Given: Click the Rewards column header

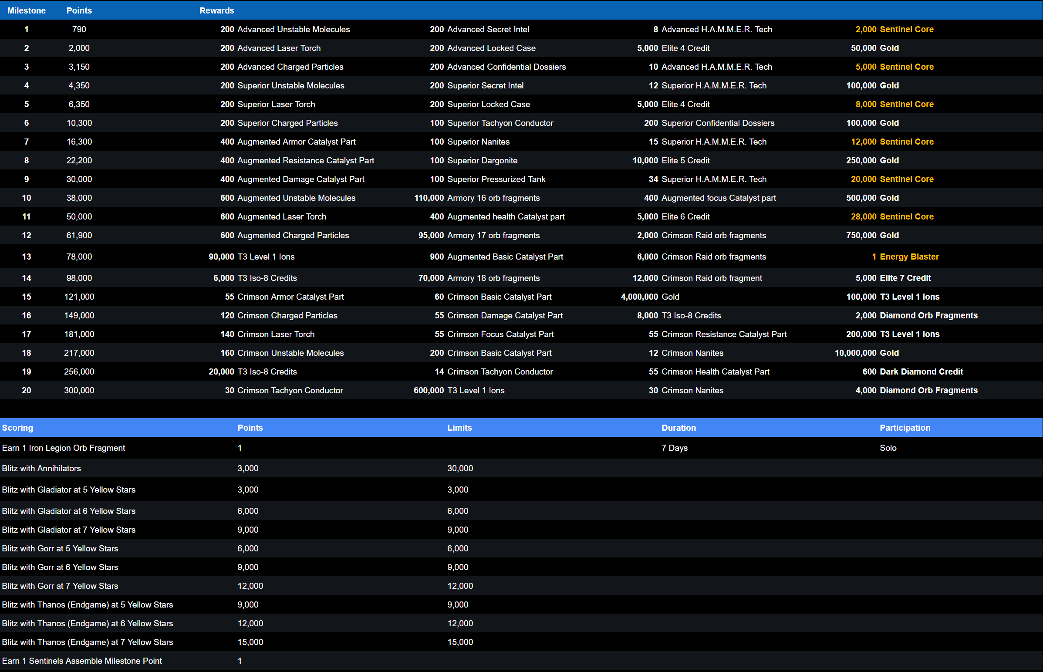Looking at the screenshot, I should 217,10.
